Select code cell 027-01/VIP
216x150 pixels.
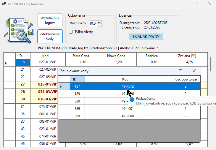(x=48, y=63)
